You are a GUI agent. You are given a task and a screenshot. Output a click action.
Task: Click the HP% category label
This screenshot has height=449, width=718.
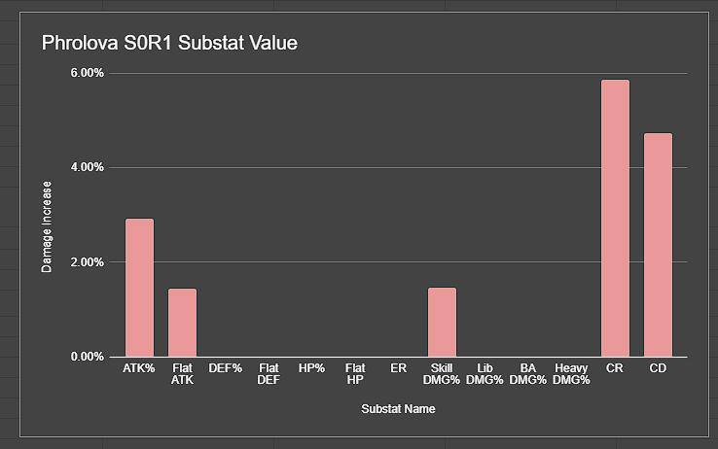[312, 368]
